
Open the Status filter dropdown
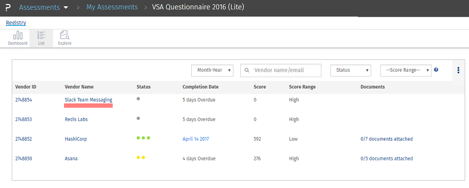[351, 70]
